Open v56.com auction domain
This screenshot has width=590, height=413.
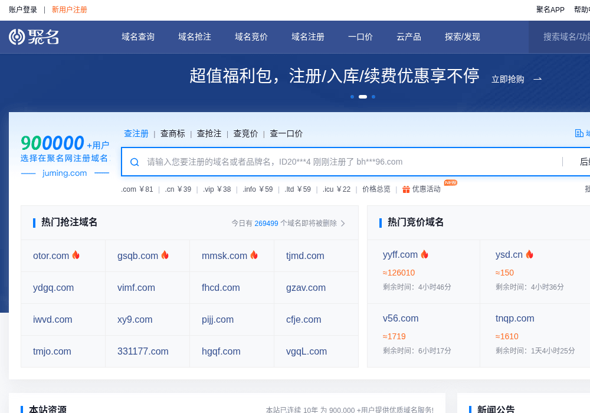pyautogui.click(x=401, y=318)
